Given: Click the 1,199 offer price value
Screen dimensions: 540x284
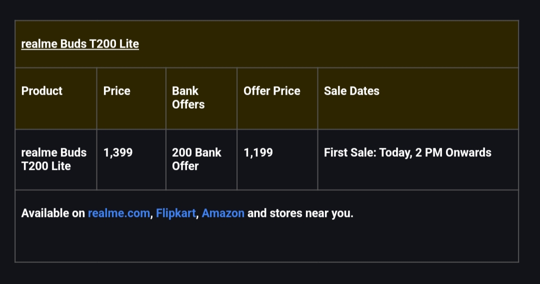Looking at the screenshot, I should coord(258,153).
